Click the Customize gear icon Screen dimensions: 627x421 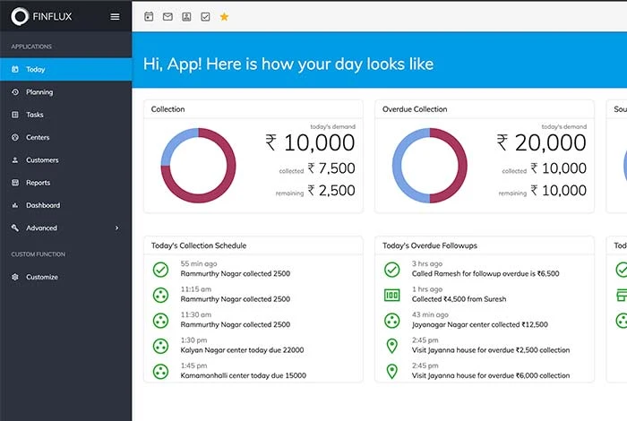click(x=15, y=277)
